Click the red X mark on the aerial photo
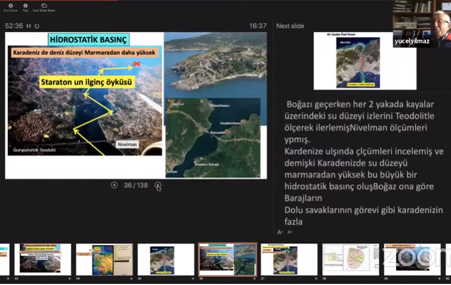451x285 pixels. coord(137,64)
